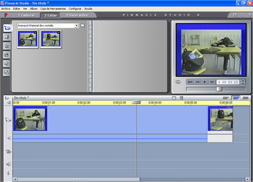Expand the 'Animació Material dins motxilla' dropdown arrow

click(x=76, y=26)
